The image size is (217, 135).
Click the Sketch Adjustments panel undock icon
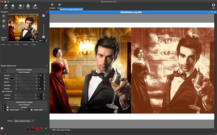tap(47, 66)
